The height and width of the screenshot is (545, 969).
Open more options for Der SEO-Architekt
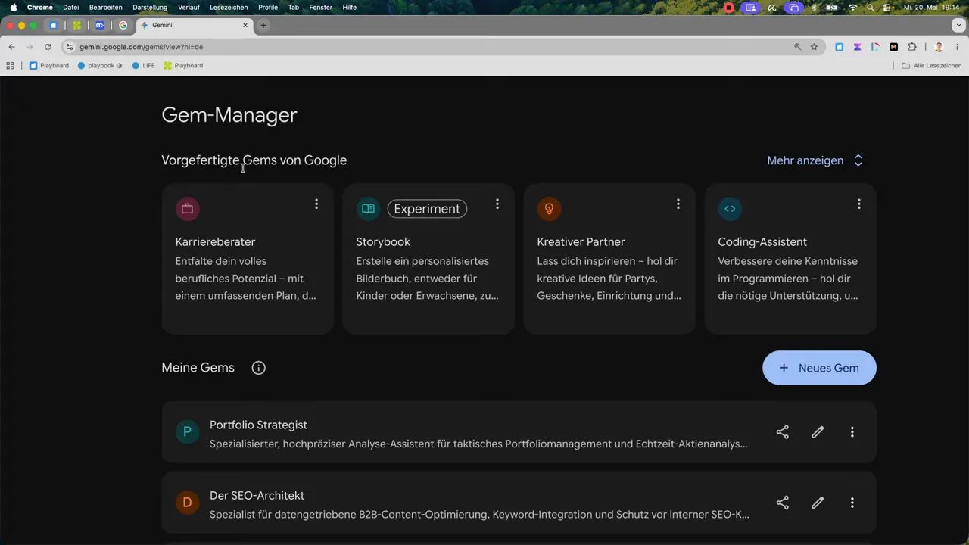point(852,503)
